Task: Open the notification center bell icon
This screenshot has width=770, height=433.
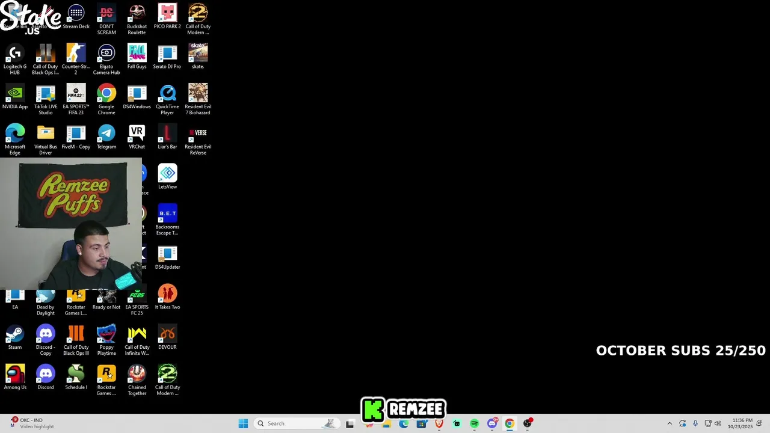Action: point(759,423)
